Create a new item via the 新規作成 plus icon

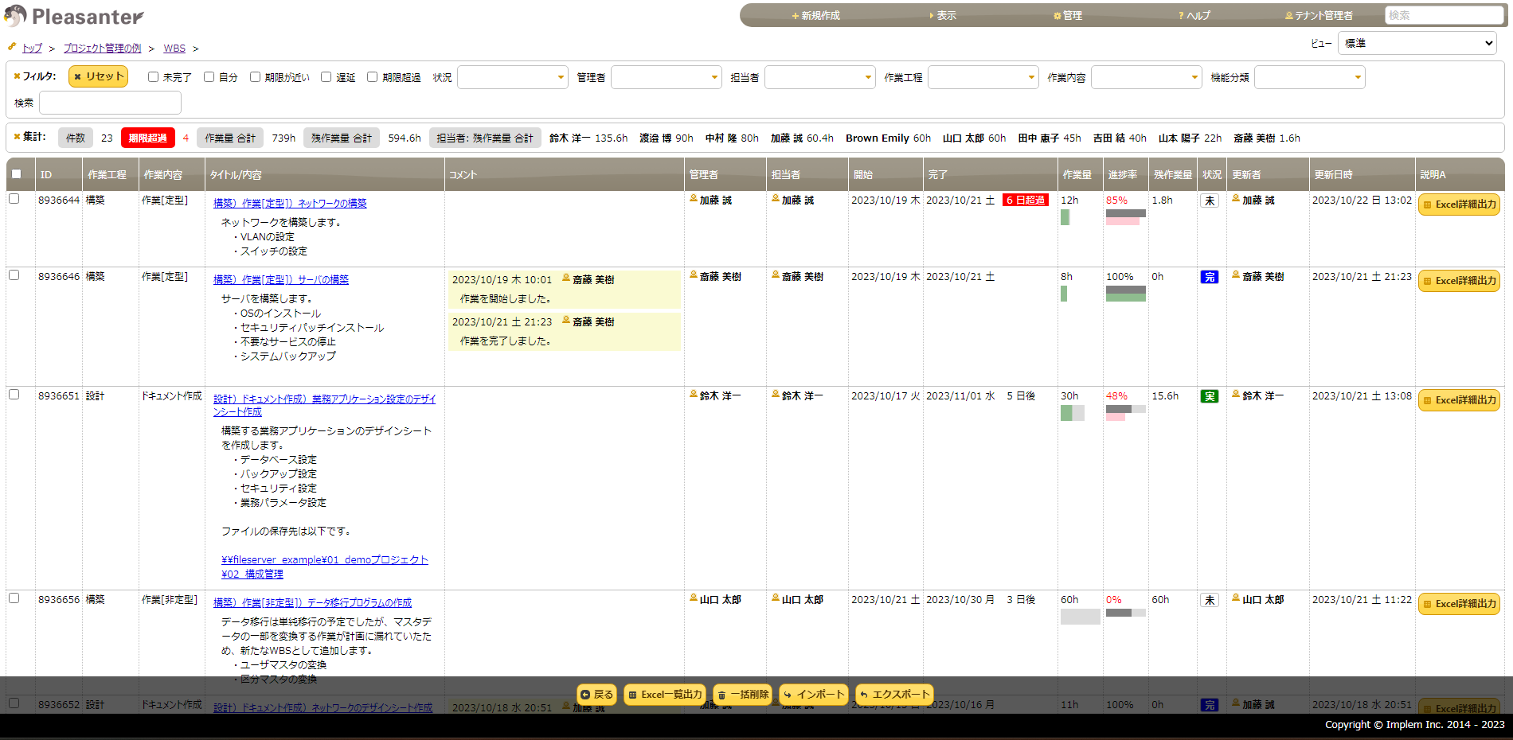(x=796, y=15)
